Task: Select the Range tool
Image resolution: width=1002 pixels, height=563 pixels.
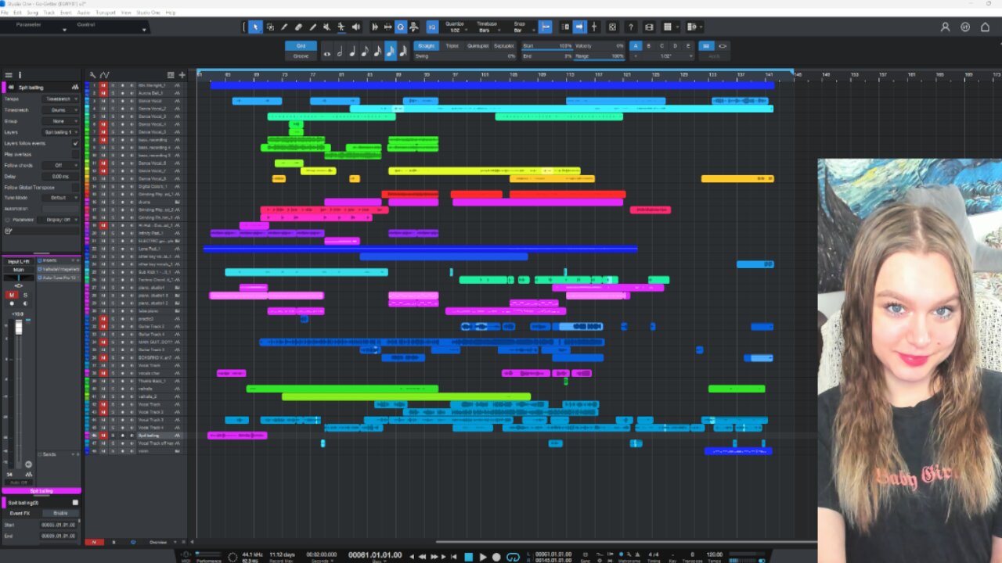Action: (x=270, y=27)
